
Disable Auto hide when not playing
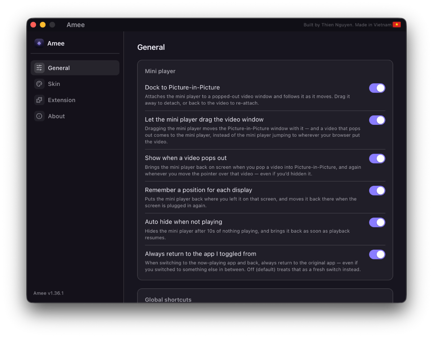click(x=377, y=223)
